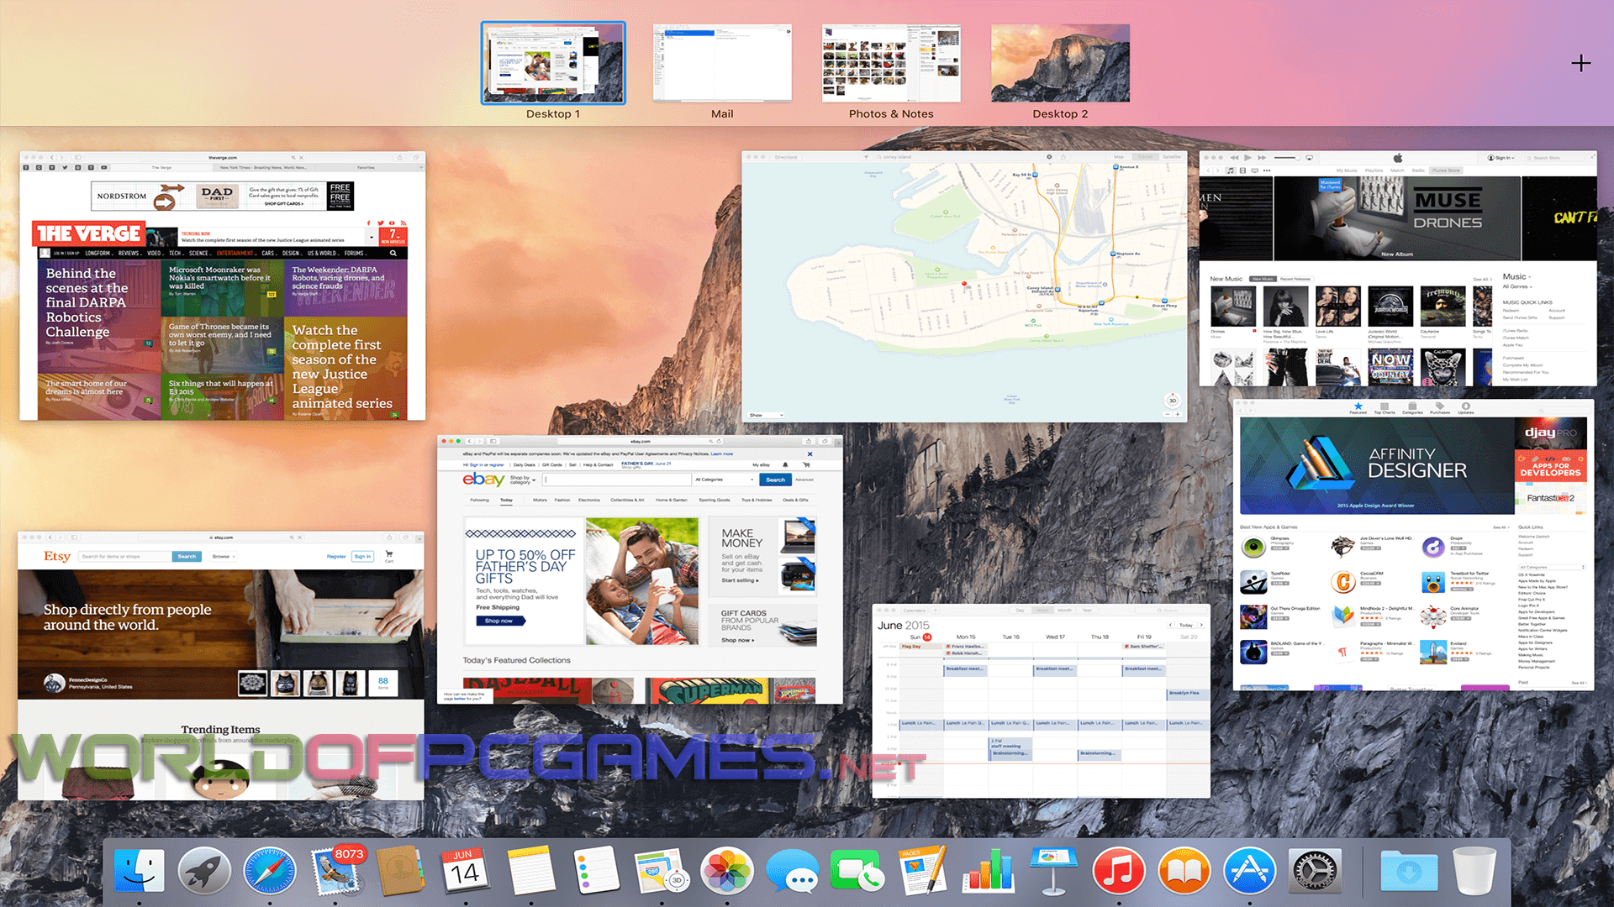This screenshot has width=1614, height=907.
Task: Expand Etsy Browse dropdown menu
Action: click(x=224, y=556)
